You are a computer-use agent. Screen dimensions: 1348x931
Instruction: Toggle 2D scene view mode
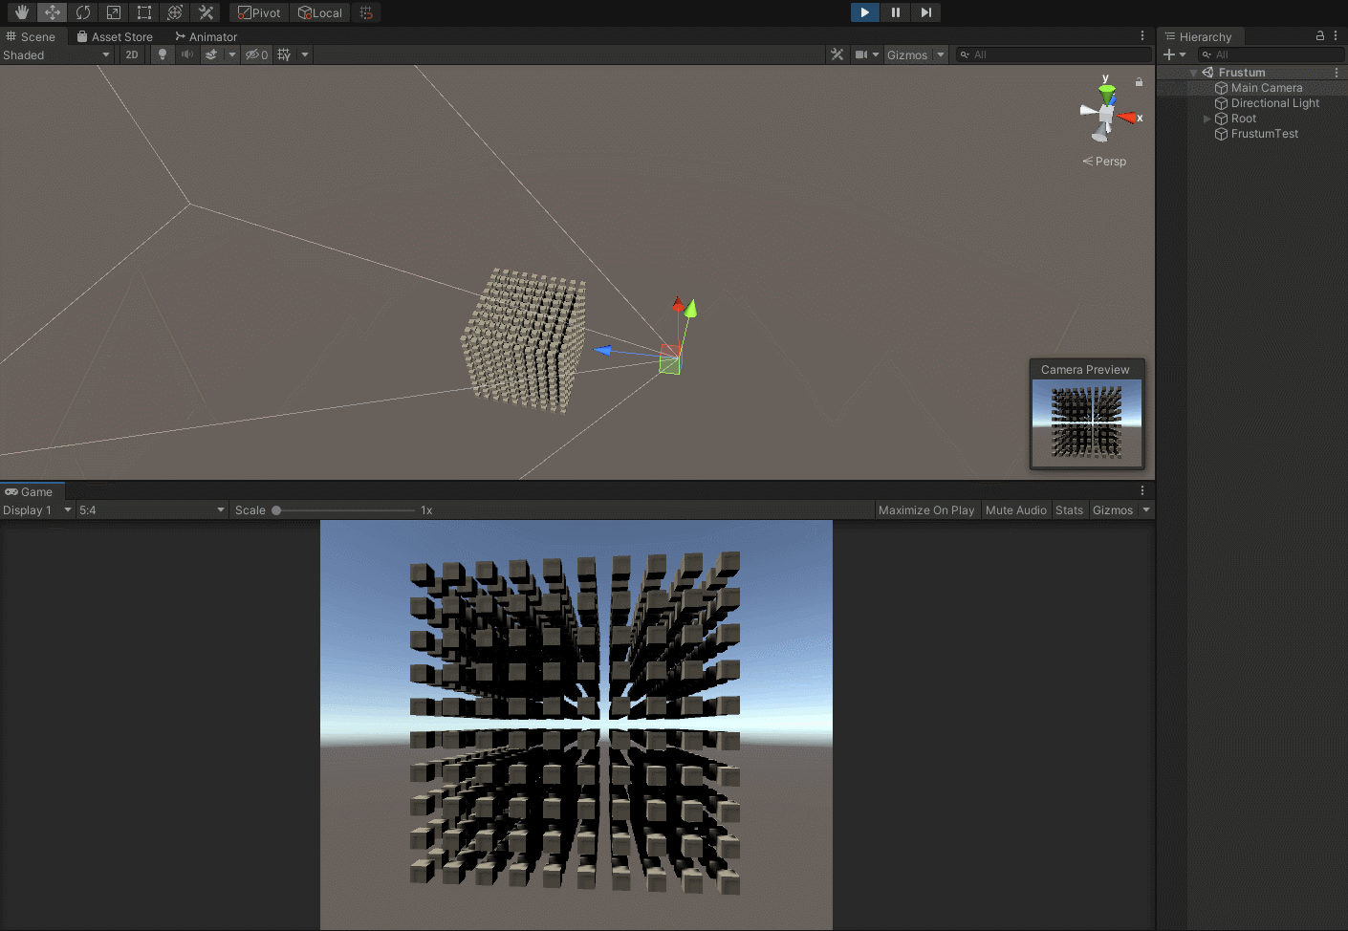coord(132,54)
